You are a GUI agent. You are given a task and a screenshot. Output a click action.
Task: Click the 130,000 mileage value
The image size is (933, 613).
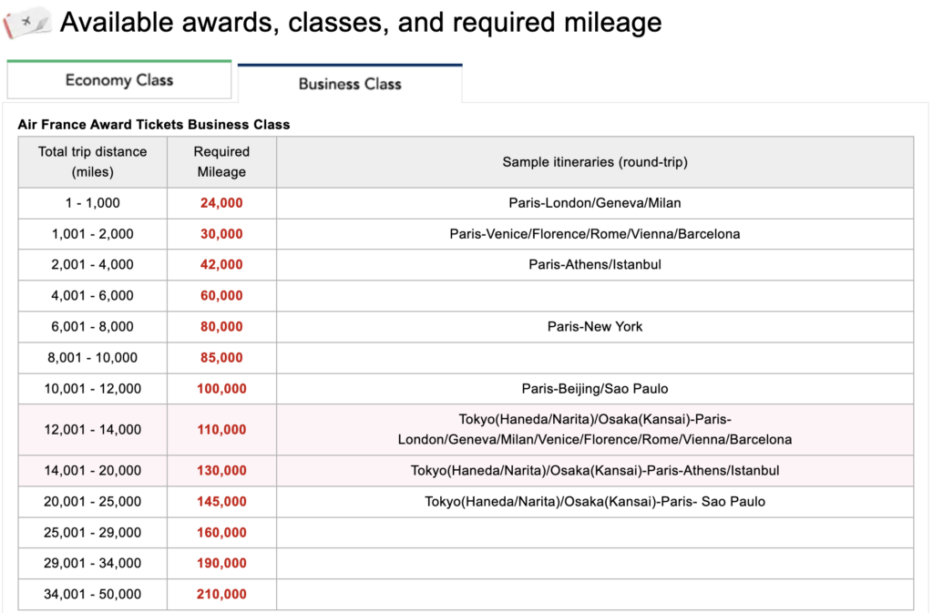click(221, 470)
